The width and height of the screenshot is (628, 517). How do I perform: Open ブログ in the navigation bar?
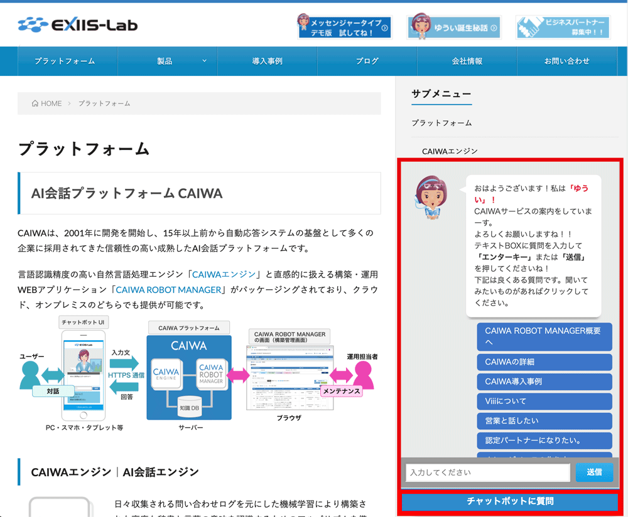pyautogui.click(x=367, y=61)
